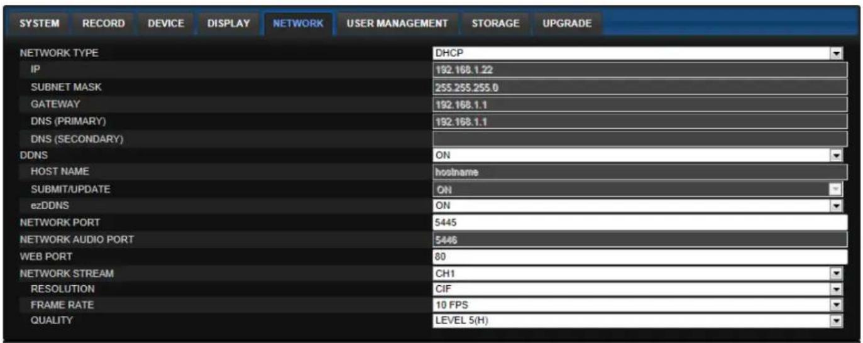Click the NETWORK PORT field showing 5445

pos(640,222)
